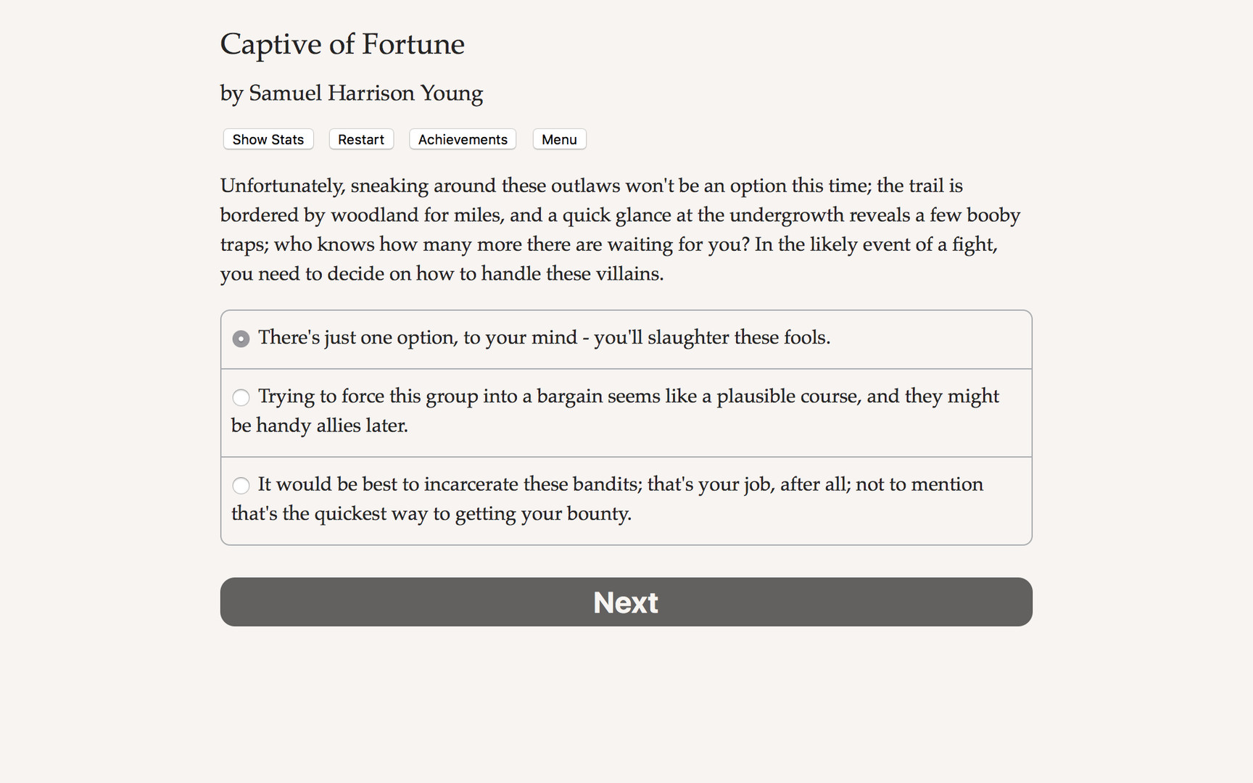Restart the story from the beginning
This screenshot has width=1253, height=783.
360,139
